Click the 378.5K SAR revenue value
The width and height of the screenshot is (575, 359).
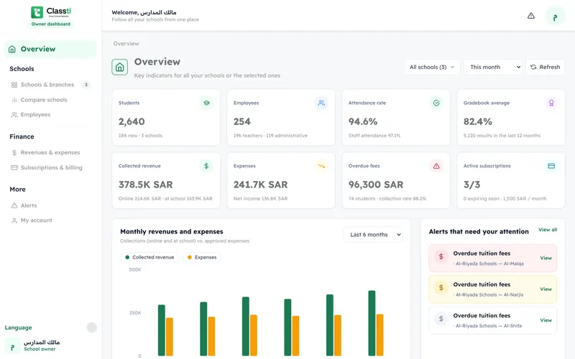tap(146, 185)
